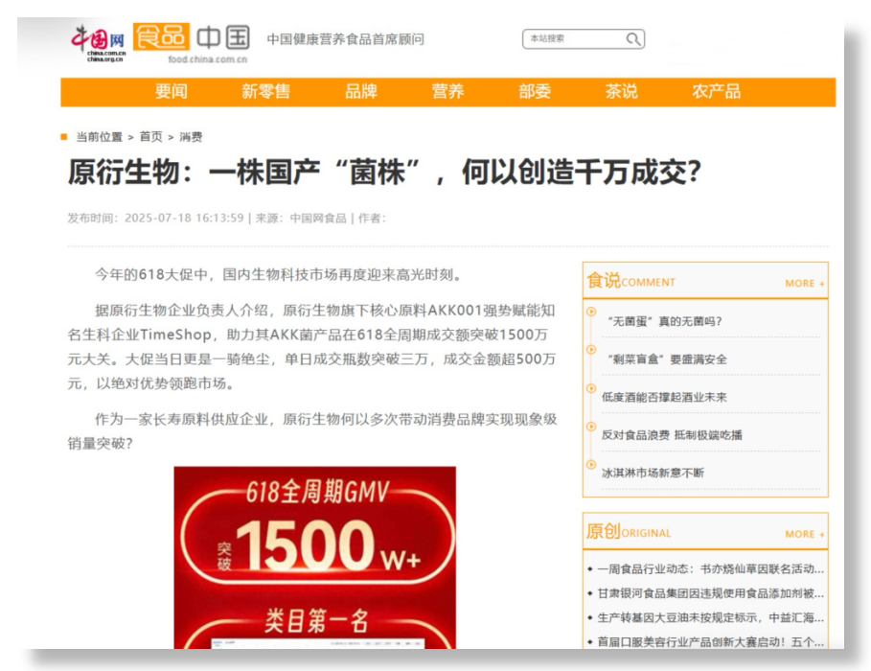Read the “无菌蛋”真的无菌吗? article

pyautogui.click(x=664, y=321)
